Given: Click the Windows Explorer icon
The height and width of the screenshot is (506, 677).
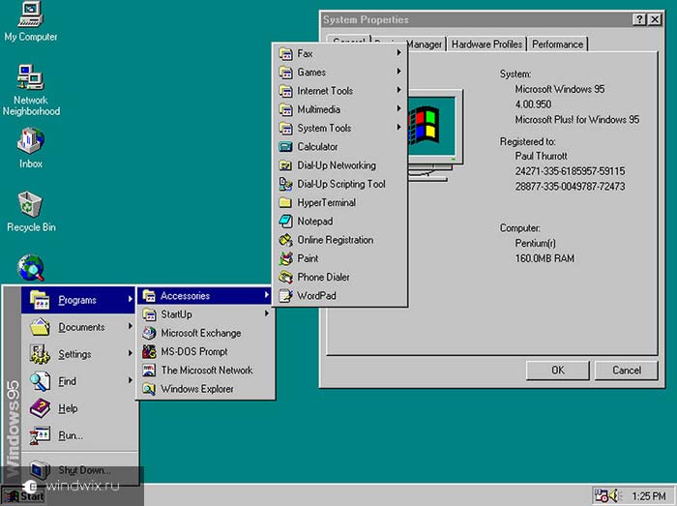Looking at the screenshot, I should (149, 389).
